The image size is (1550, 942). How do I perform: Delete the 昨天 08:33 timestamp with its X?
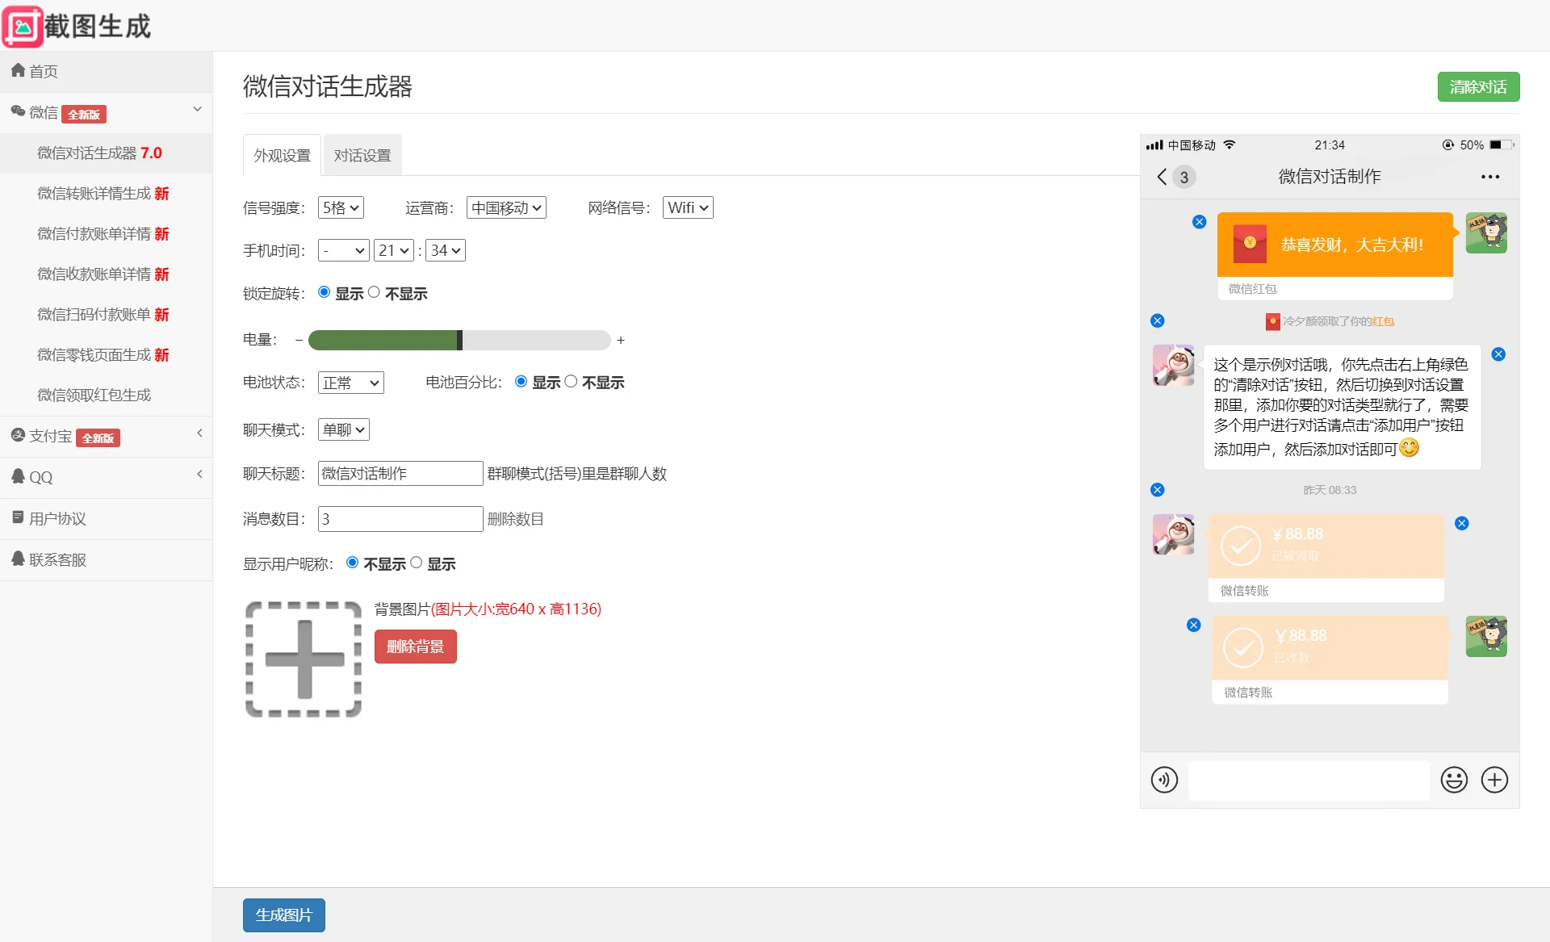1158,490
